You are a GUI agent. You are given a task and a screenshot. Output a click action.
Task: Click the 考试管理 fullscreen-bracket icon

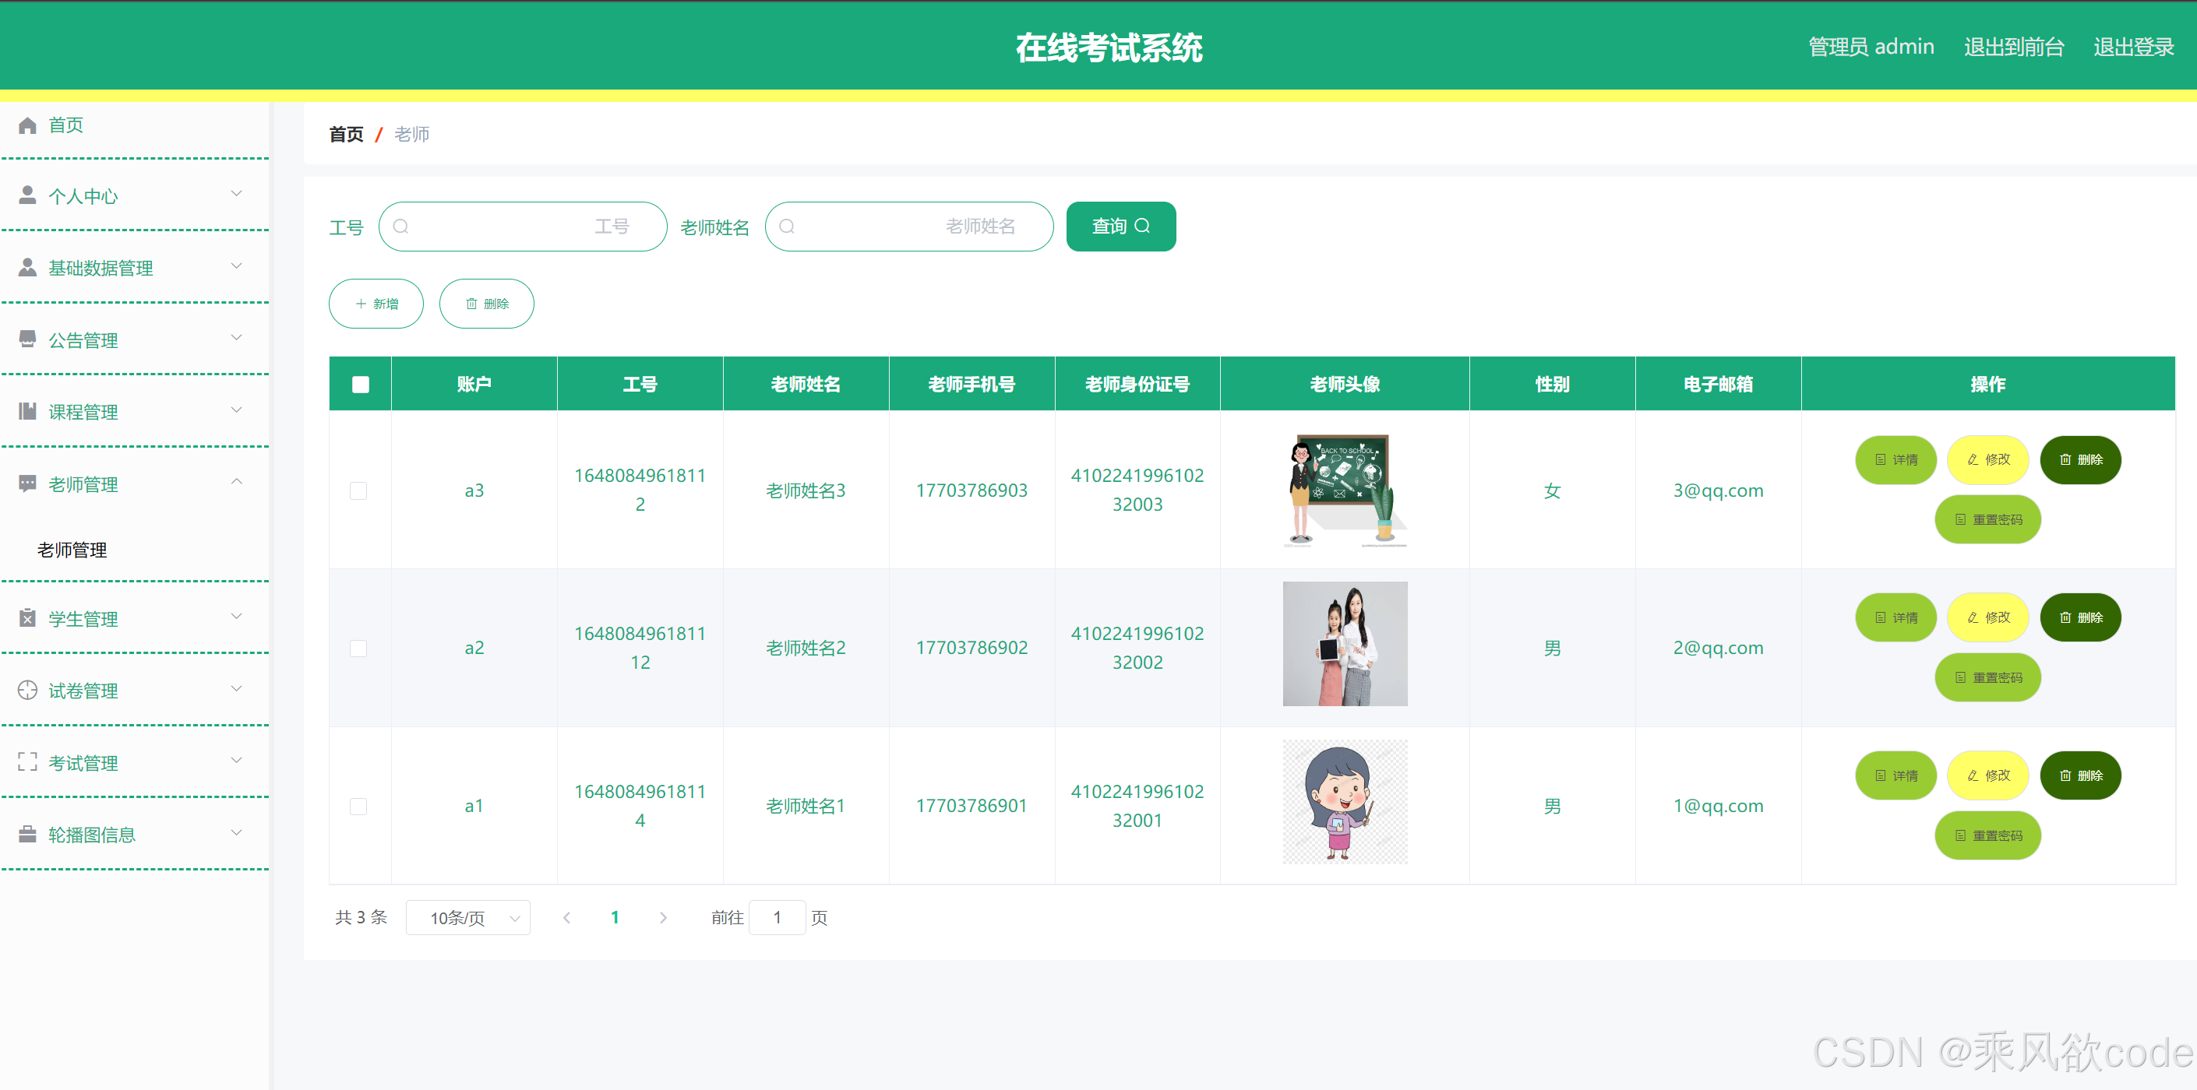pyautogui.click(x=27, y=762)
